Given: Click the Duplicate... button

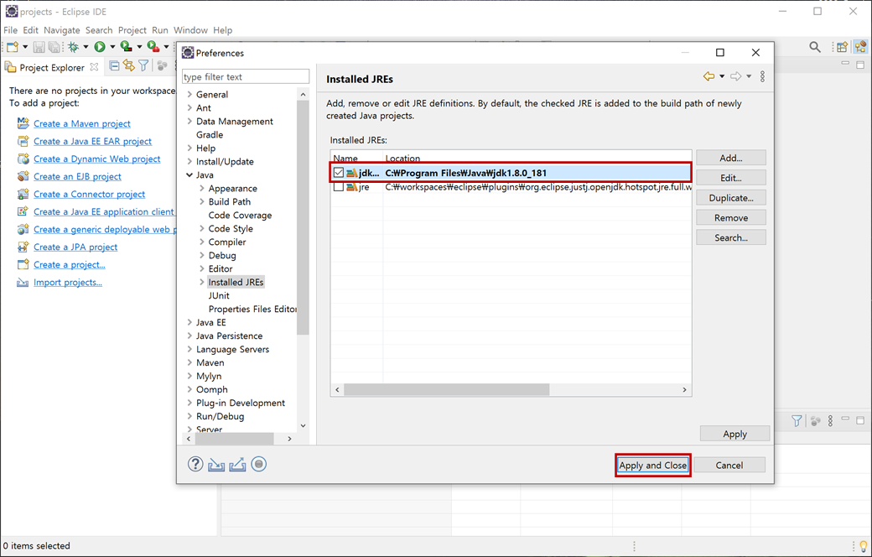Looking at the screenshot, I should (x=731, y=198).
